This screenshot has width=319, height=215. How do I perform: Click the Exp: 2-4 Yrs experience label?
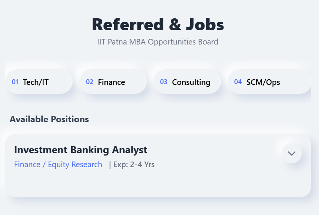tap(134, 165)
